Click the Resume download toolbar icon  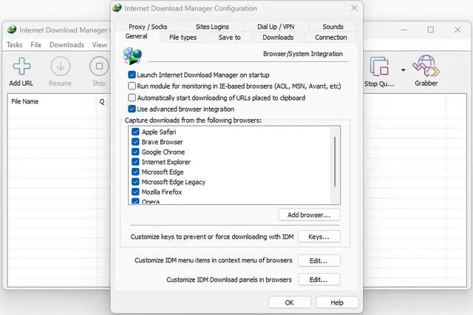tap(60, 67)
